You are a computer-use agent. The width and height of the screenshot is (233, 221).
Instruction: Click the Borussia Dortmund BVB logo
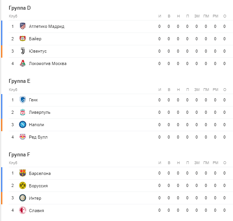point(22,185)
